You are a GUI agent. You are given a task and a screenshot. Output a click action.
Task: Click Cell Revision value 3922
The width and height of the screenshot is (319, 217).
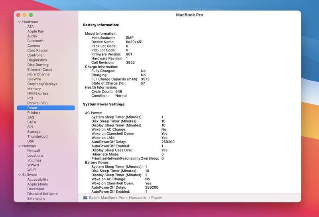click(130, 63)
